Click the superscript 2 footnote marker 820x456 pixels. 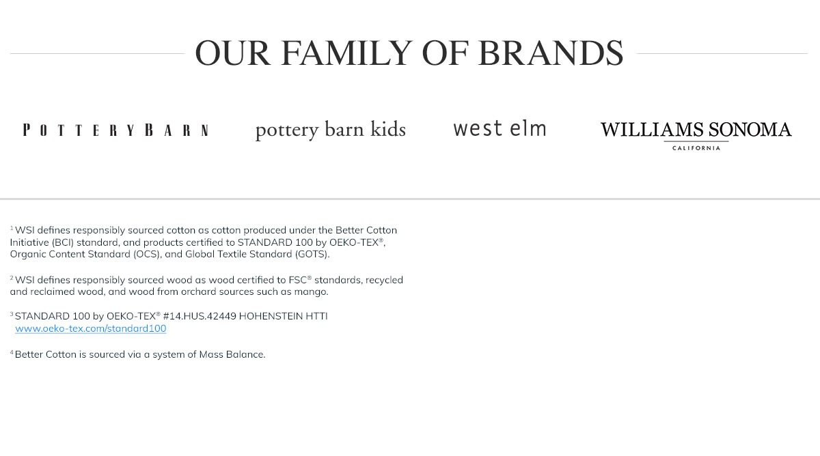(x=12, y=278)
